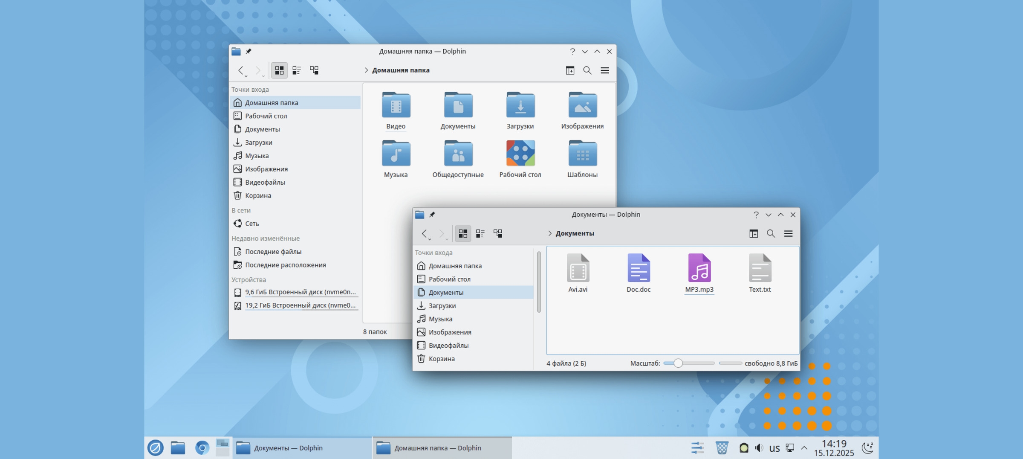The image size is (1023, 459).
Task: Switch to compact view in Документы window
Action: point(480,233)
